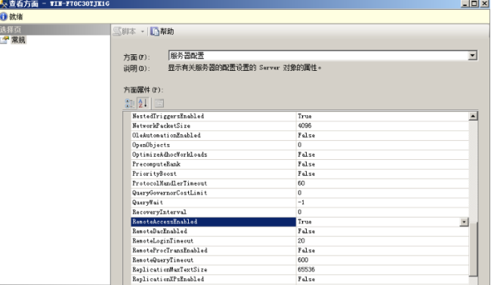Click the property pages icon
This screenshot has height=285, width=491.
159,103
